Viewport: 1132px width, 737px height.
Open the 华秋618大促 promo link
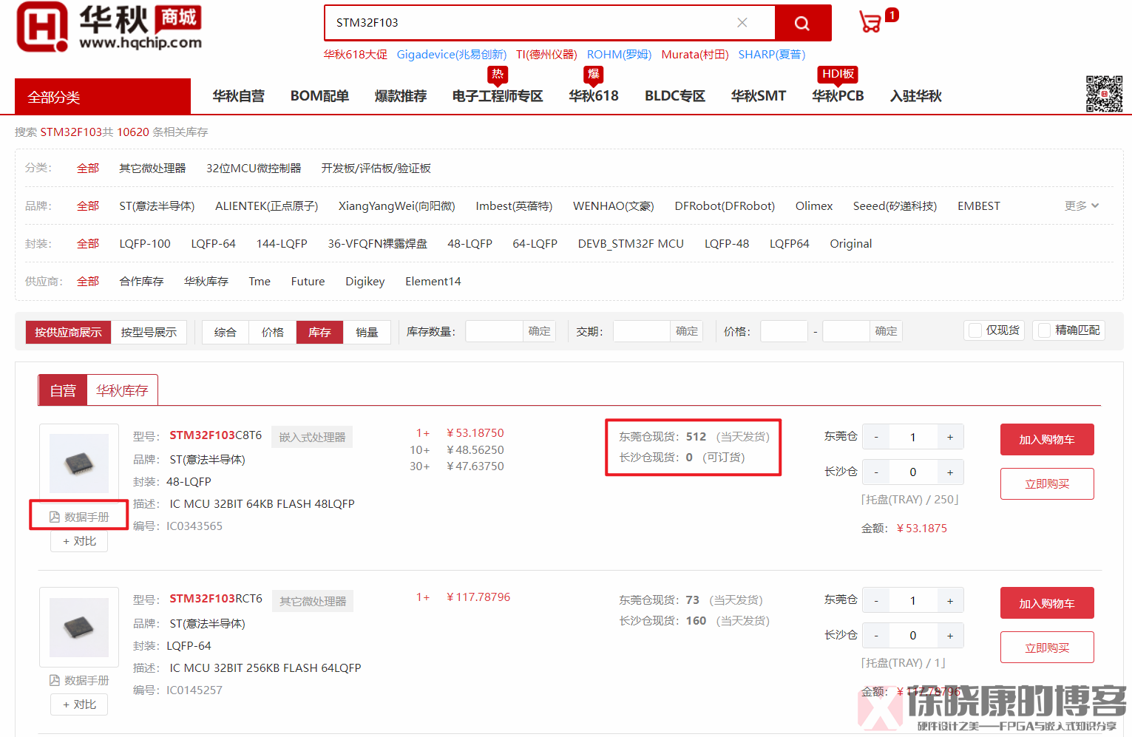(355, 55)
